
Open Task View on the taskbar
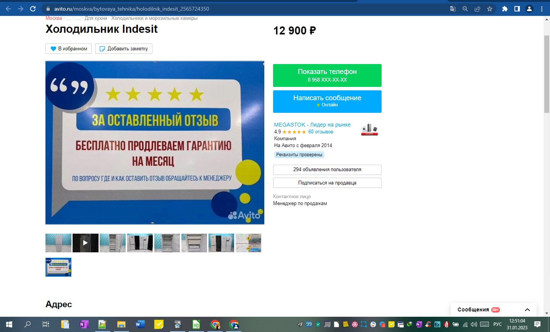46,324
